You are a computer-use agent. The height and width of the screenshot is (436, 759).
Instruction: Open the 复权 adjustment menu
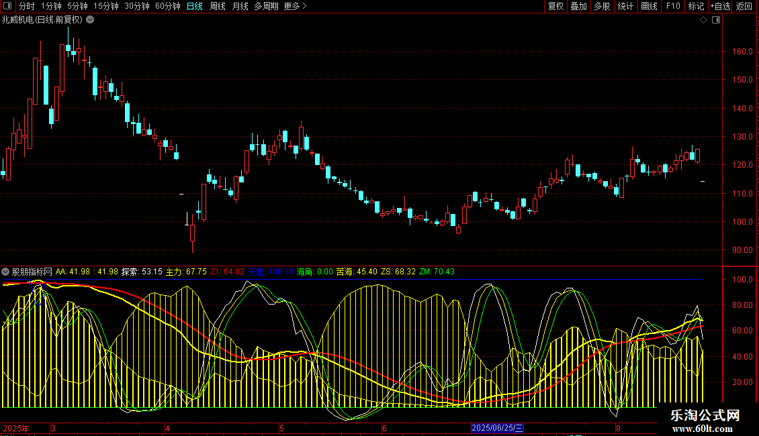[x=555, y=6]
